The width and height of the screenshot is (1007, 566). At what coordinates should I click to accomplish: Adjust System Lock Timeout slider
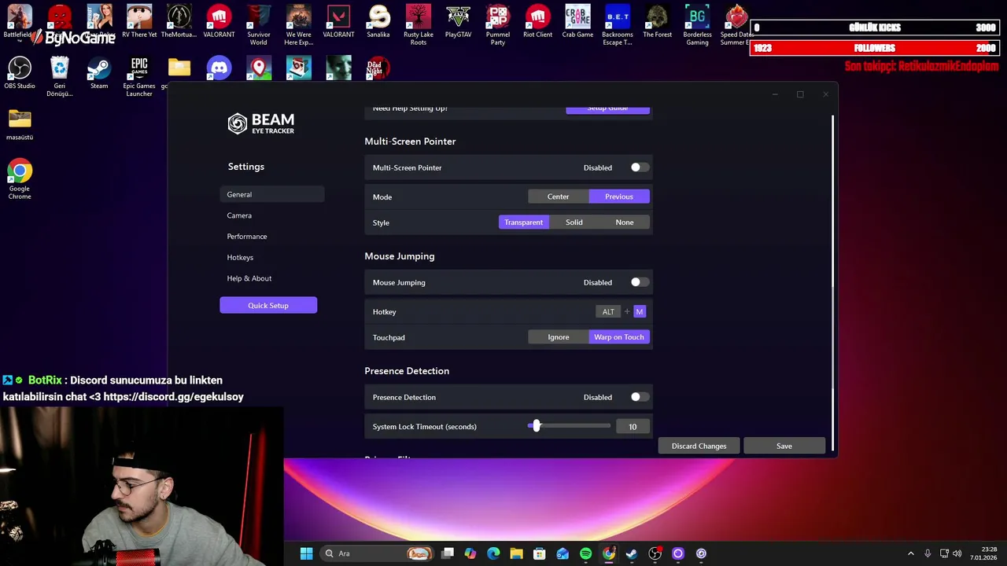coord(569,426)
